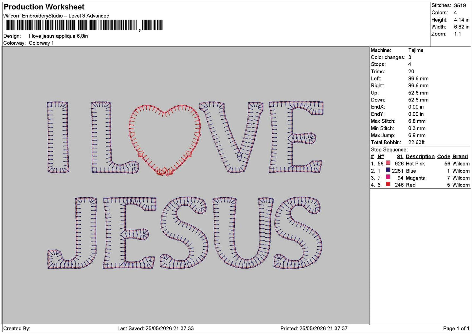
Task: Click the 'St.' column header
Action: 400,157
